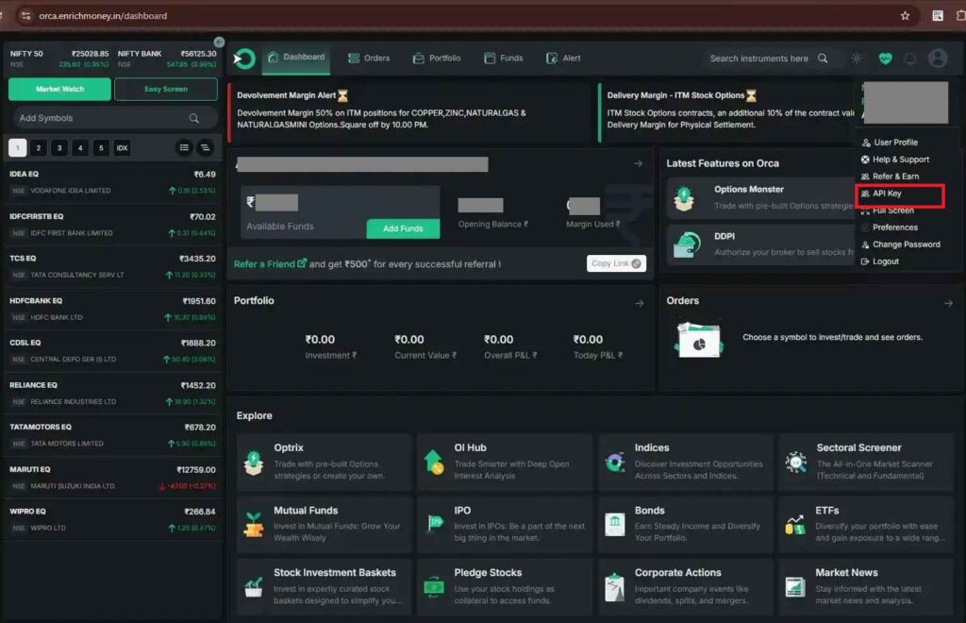
Task: Expand the Orders panel using its arrow
Action: click(x=948, y=303)
